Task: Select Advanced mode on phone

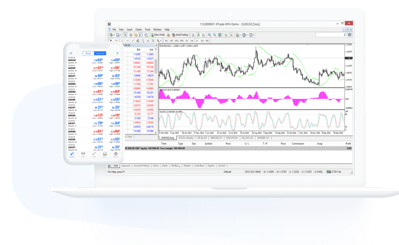Action: pos(100,53)
